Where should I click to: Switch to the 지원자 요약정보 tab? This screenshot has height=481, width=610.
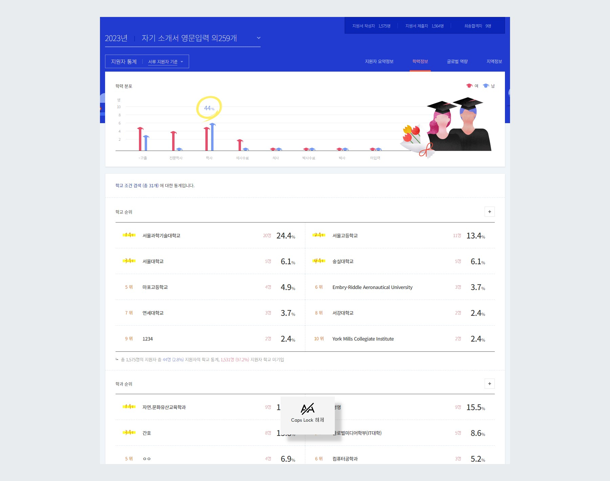pos(379,61)
